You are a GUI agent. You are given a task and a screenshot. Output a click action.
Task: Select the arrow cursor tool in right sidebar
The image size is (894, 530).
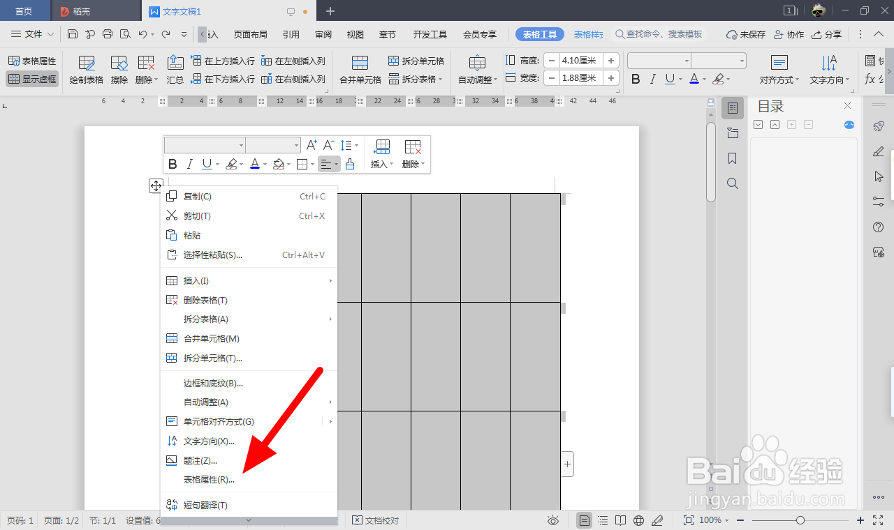click(879, 176)
